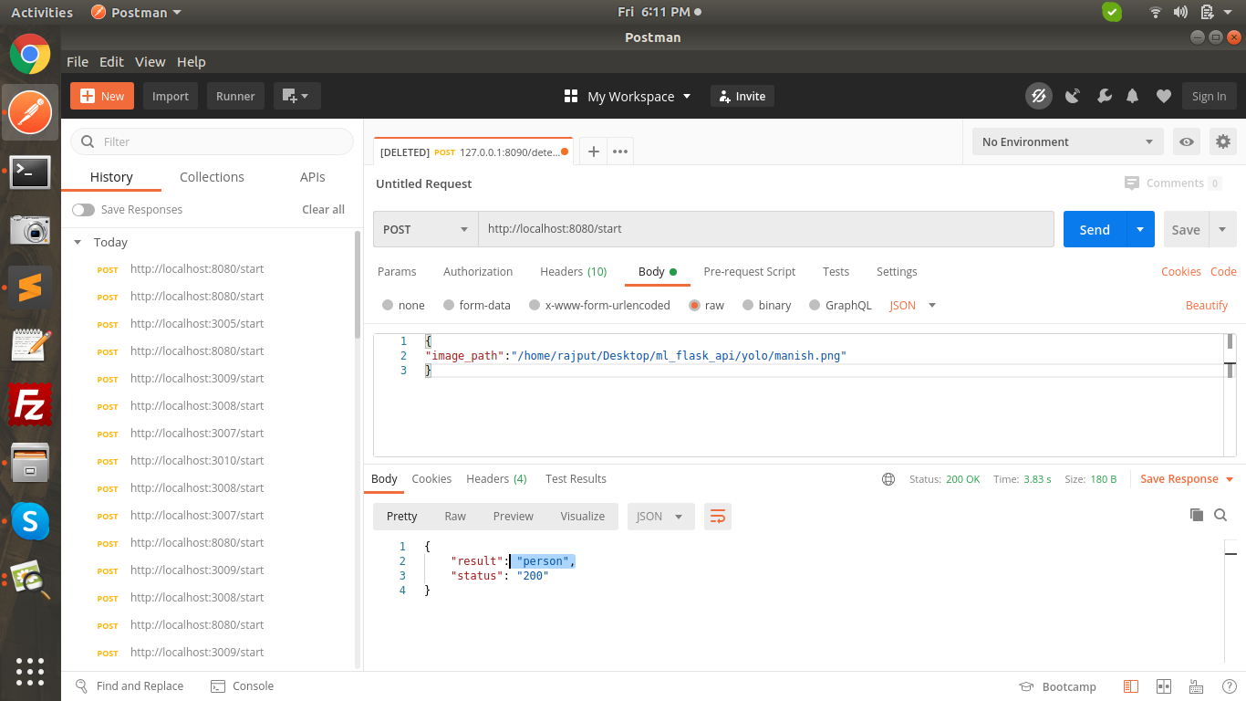Open the environment quick look eye icon
This screenshot has width=1246, height=701.
pyautogui.click(x=1187, y=141)
